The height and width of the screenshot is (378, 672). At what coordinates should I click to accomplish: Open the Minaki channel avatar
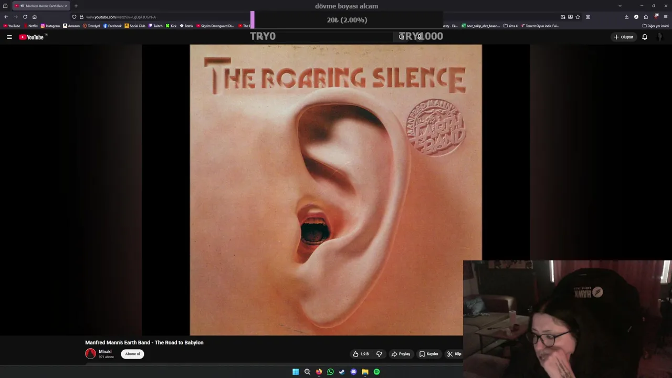[x=91, y=354]
